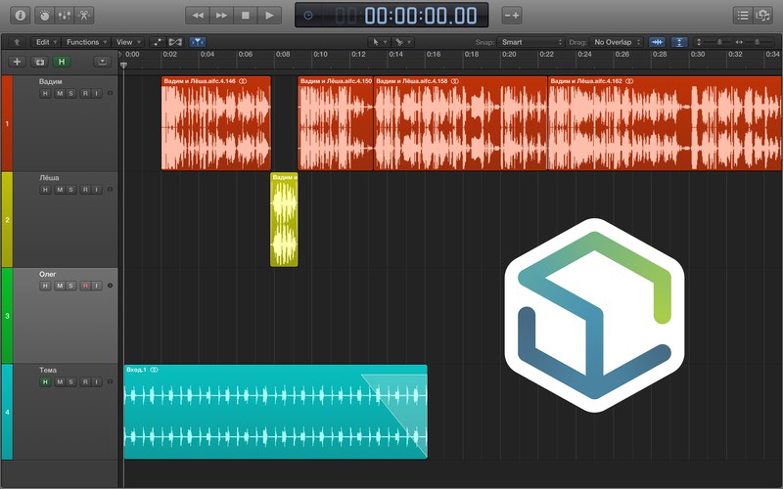783x489 pixels.
Task: Toggle the green H on Тема track
Action: 45,382
